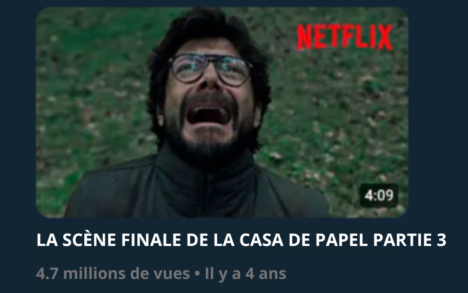Viewport: 468px width, 293px height.
Task: Click the Il y a 4 ans upload date
Action: point(245,274)
